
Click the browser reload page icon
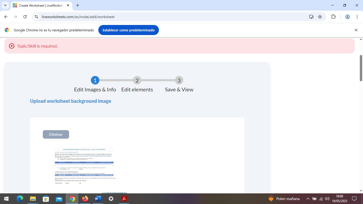click(x=25, y=17)
